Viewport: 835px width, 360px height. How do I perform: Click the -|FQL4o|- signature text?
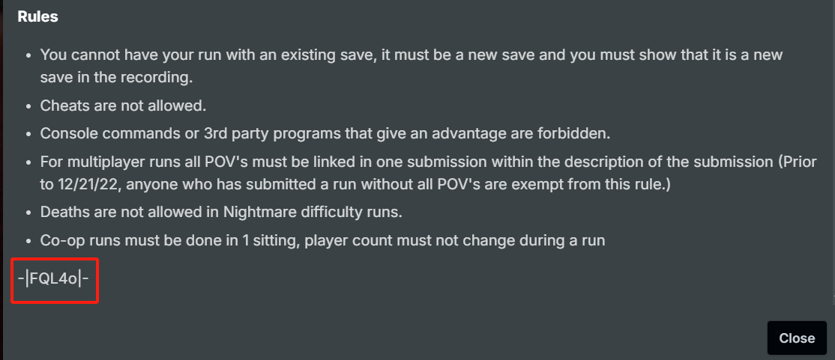pyautogui.click(x=53, y=278)
